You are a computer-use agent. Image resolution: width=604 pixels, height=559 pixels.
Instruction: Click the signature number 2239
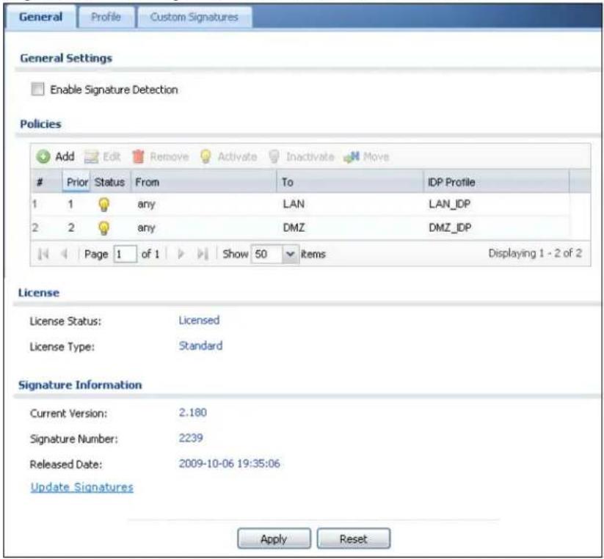tap(191, 438)
